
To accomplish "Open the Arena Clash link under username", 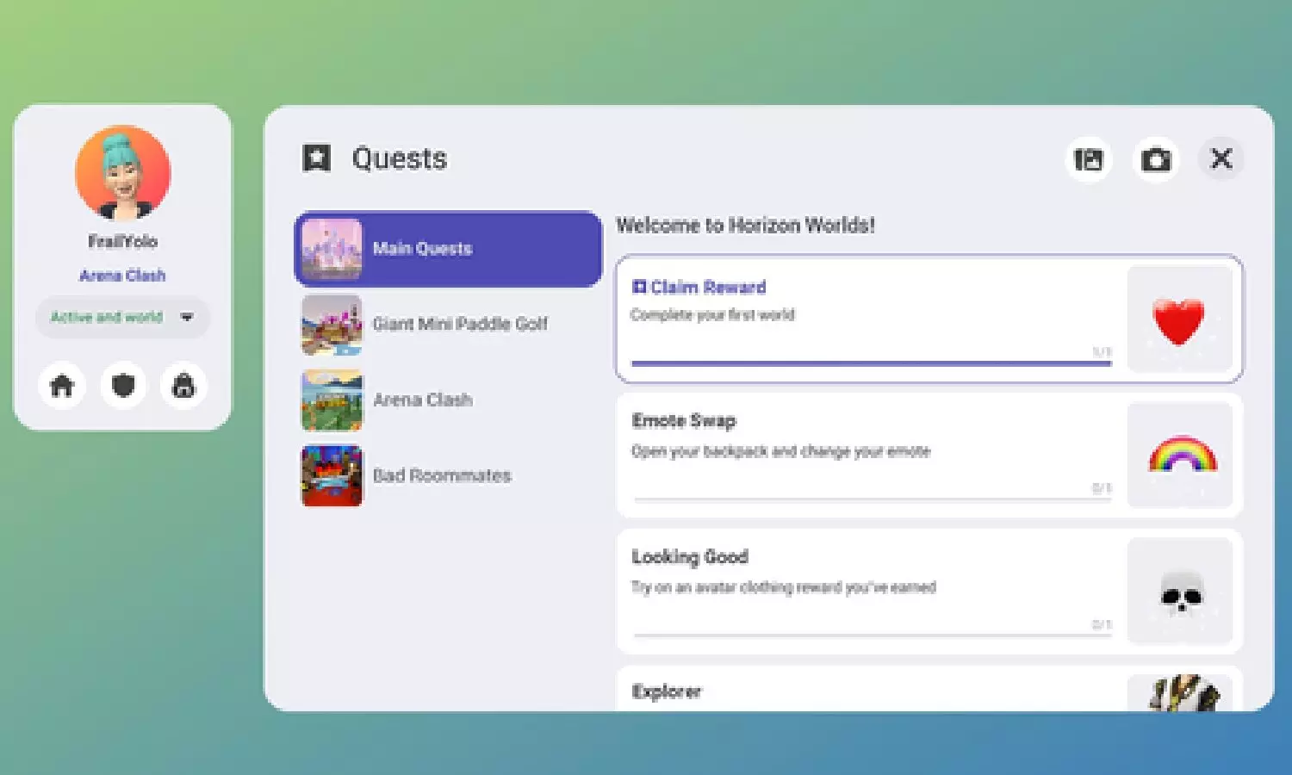I will tap(122, 276).
